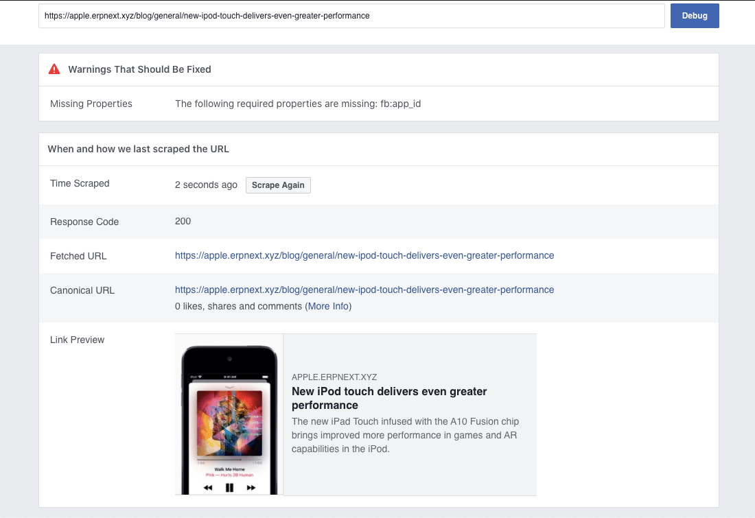Select the play/pause icon in the iPod preview
Viewport: 755px width, 518px height.
coord(229,486)
